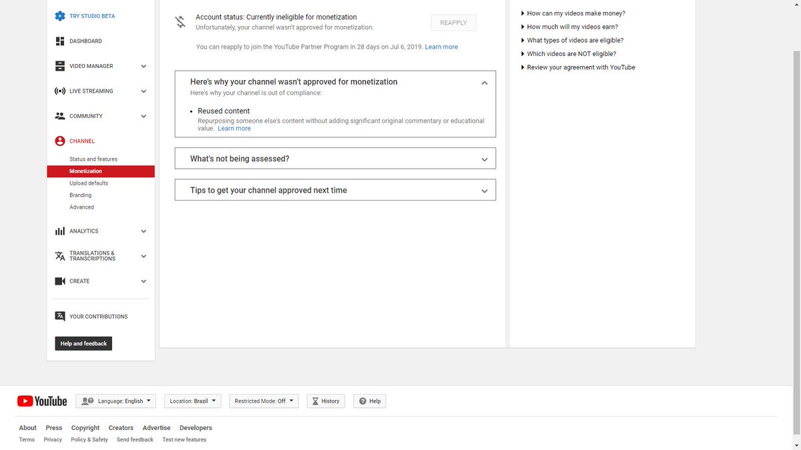The width and height of the screenshot is (801, 450).
Task: Click the Dashboard grid icon
Action: click(60, 41)
